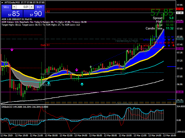Click the gray 56.73 price label
This screenshot has height=138, width=185.
[x=180, y=102]
